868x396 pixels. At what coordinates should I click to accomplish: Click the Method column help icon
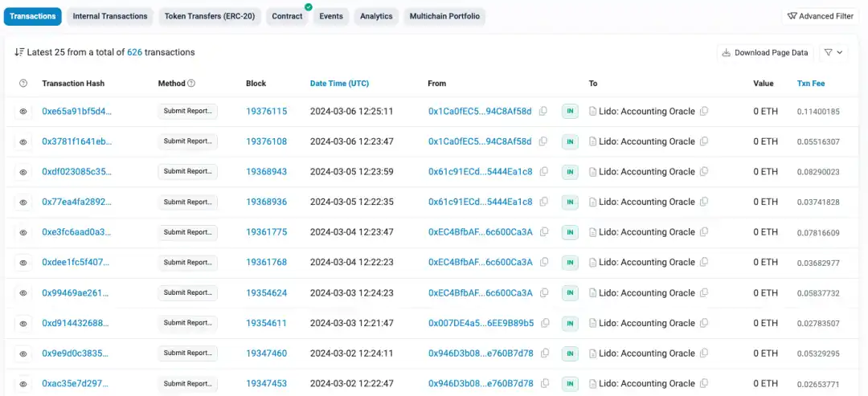191,84
